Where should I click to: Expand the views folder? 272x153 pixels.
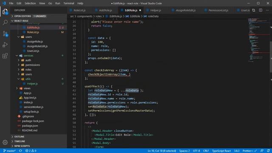point(27,88)
